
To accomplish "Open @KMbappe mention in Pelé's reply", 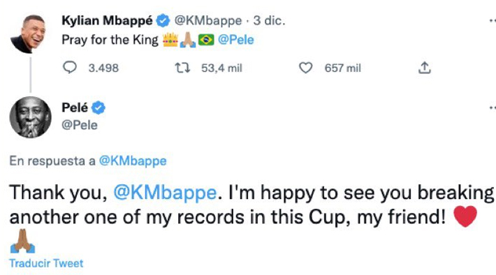I will (165, 193).
